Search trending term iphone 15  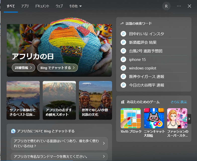[137, 59]
